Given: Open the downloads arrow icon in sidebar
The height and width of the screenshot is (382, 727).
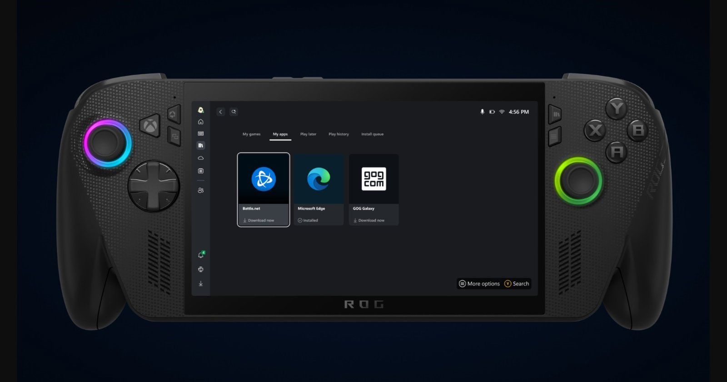Looking at the screenshot, I should click(x=201, y=283).
